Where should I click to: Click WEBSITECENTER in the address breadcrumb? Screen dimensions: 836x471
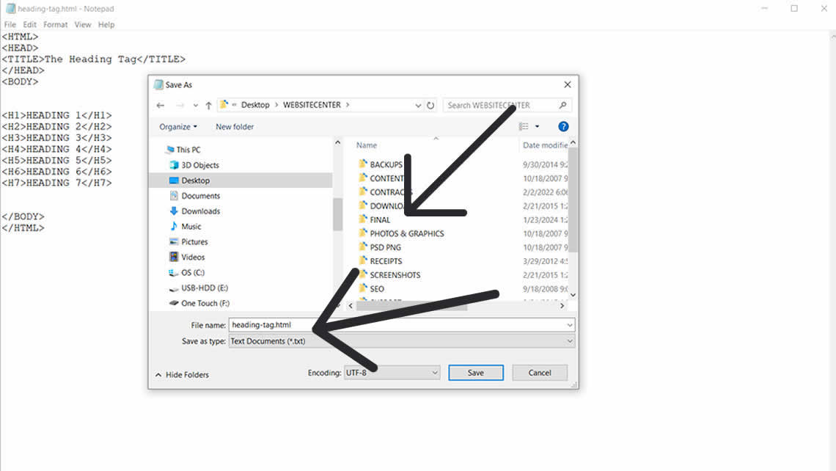point(312,105)
